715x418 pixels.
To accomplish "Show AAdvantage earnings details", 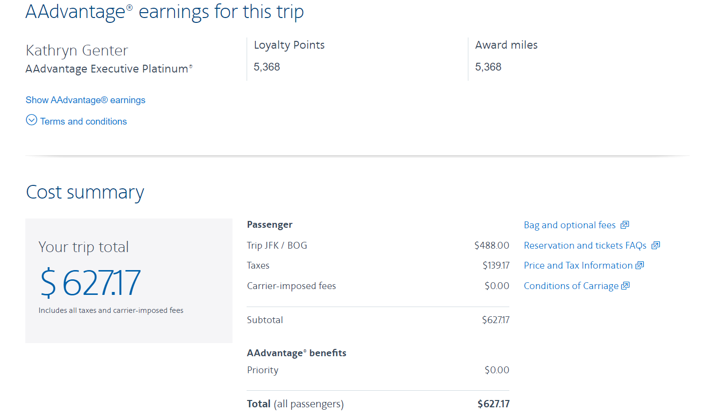I will [x=85, y=100].
